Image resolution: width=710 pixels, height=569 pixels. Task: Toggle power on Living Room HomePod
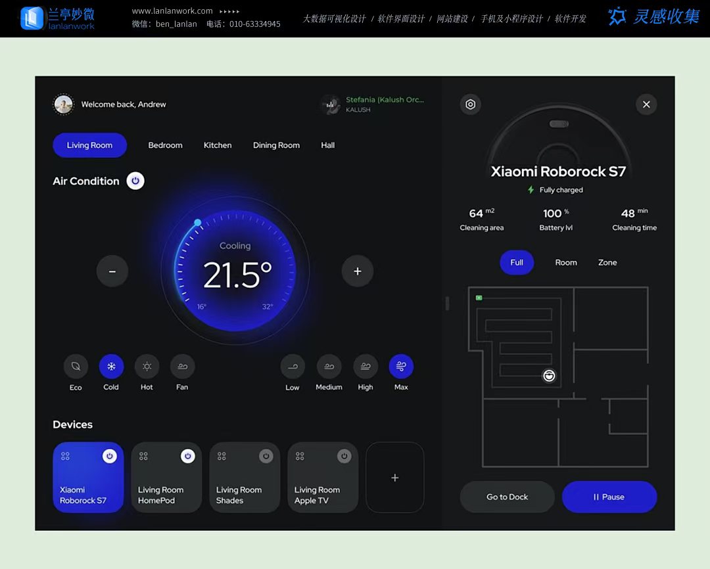coord(187,456)
